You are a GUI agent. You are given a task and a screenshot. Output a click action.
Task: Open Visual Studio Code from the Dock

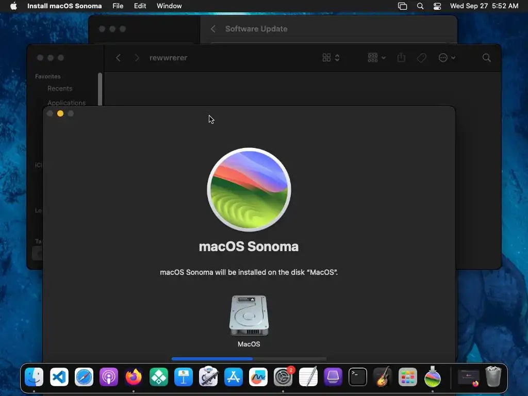(59, 377)
